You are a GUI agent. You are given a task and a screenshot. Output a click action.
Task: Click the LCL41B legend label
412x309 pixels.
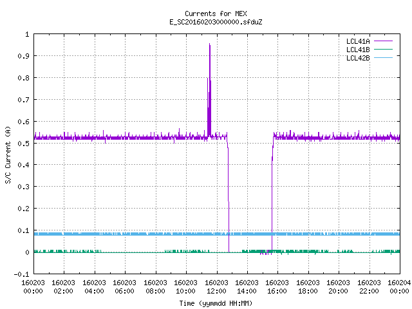358,50
